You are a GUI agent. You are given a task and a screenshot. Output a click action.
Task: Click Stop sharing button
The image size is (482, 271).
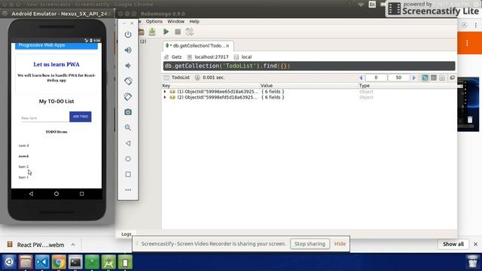[x=310, y=244]
